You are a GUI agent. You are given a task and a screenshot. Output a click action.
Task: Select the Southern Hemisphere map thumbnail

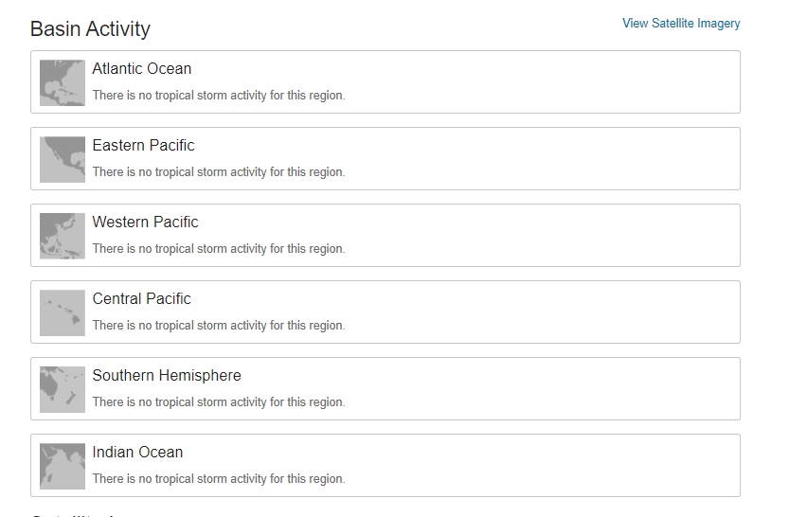[63, 389]
